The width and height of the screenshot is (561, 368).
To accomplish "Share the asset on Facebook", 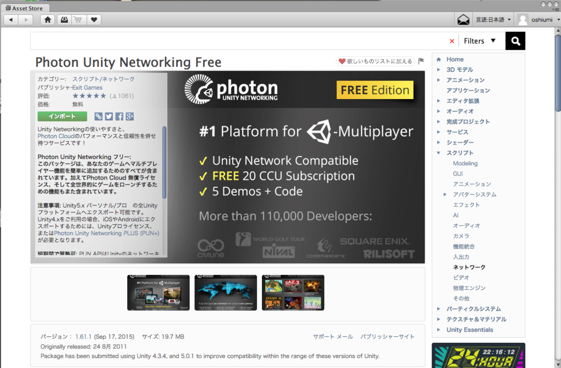I will 119,116.
